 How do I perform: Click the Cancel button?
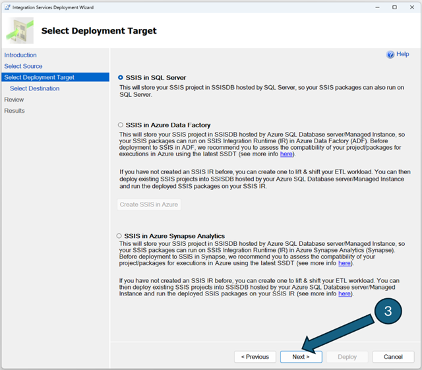point(393,357)
